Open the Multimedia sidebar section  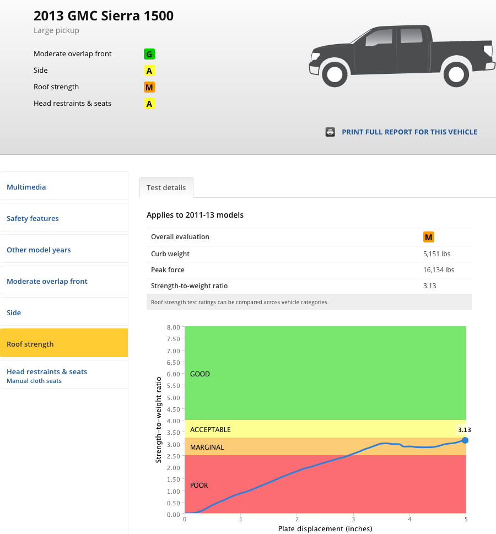click(64, 187)
